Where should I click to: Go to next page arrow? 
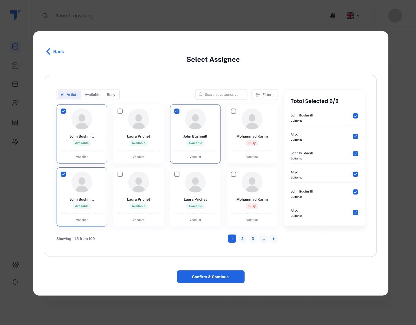[x=274, y=239]
